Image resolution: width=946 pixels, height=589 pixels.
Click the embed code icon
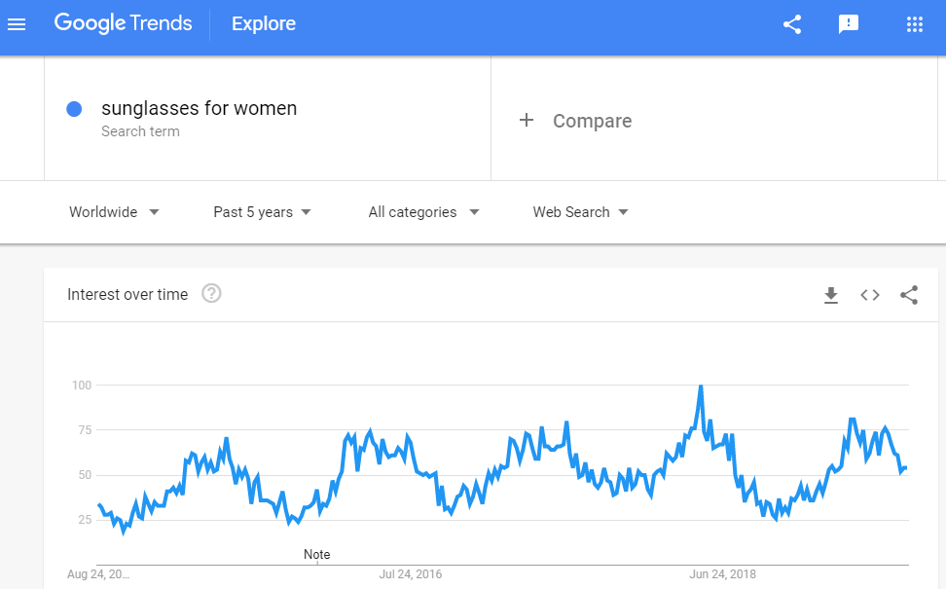point(870,295)
